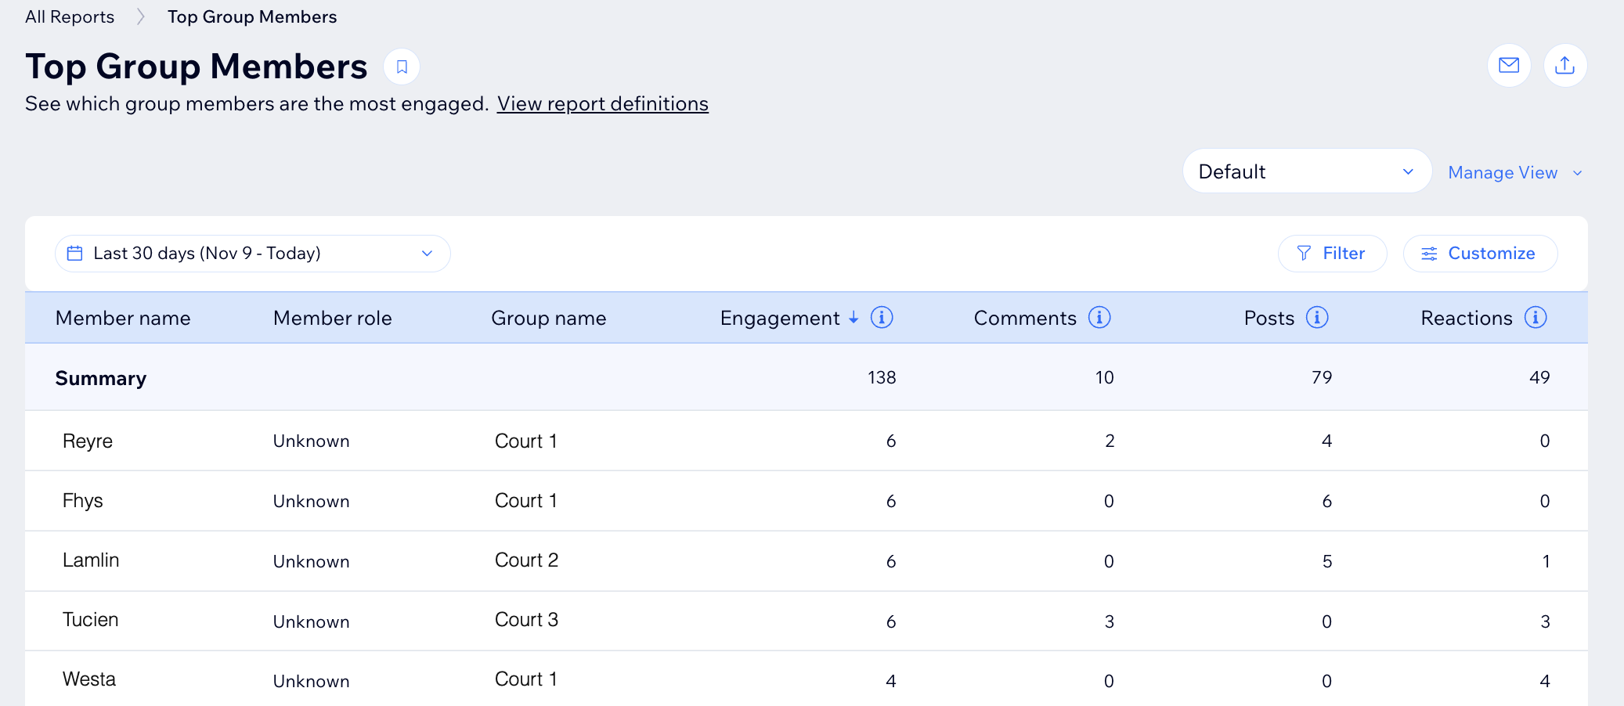Open the Last 30 days date range picker

point(252,254)
